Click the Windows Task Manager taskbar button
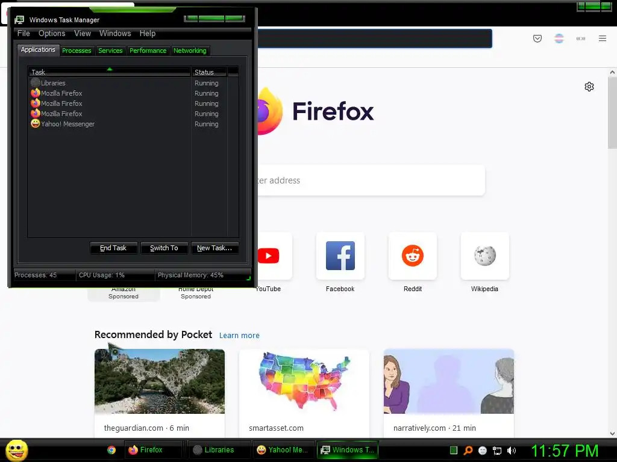Viewport: 617px width, 462px height. pos(348,450)
